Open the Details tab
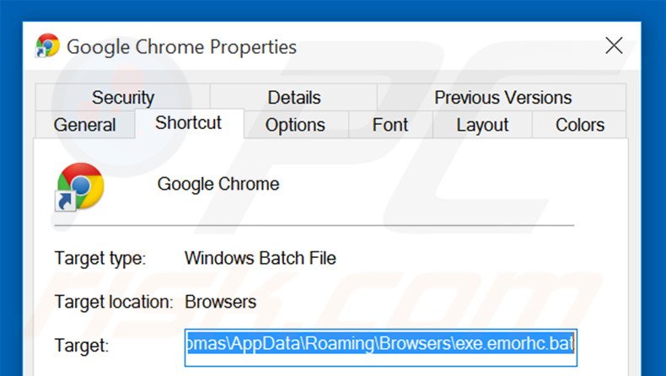This screenshot has width=666, height=376. (293, 98)
